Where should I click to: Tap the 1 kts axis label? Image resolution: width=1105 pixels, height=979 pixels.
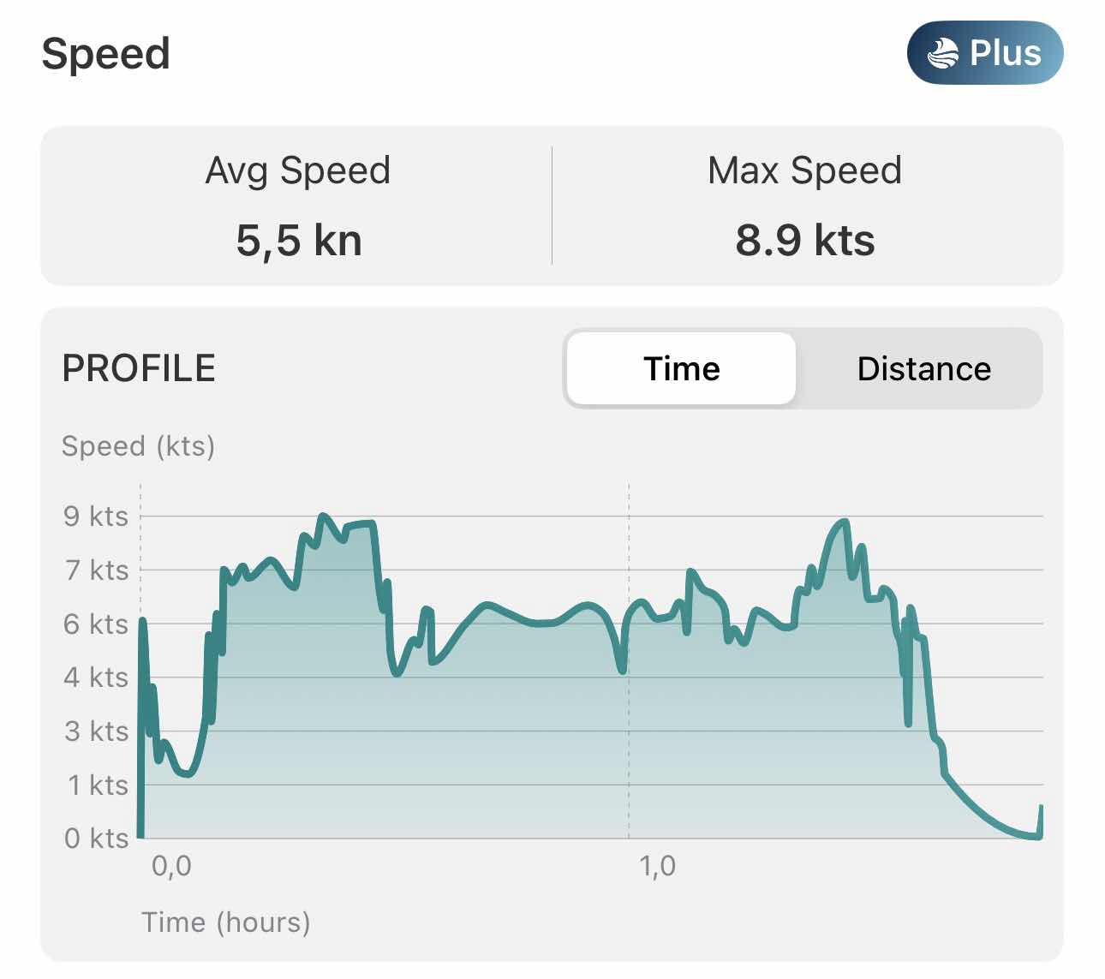point(98,785)
